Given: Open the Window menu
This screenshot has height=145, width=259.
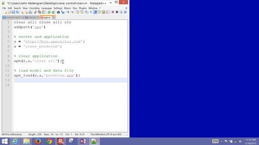Looking at the screenshot, I should tap(93, 8).
